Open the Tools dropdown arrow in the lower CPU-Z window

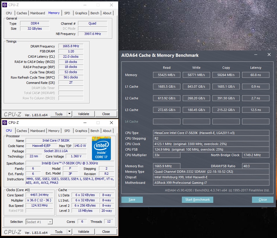tap(70, 232)
